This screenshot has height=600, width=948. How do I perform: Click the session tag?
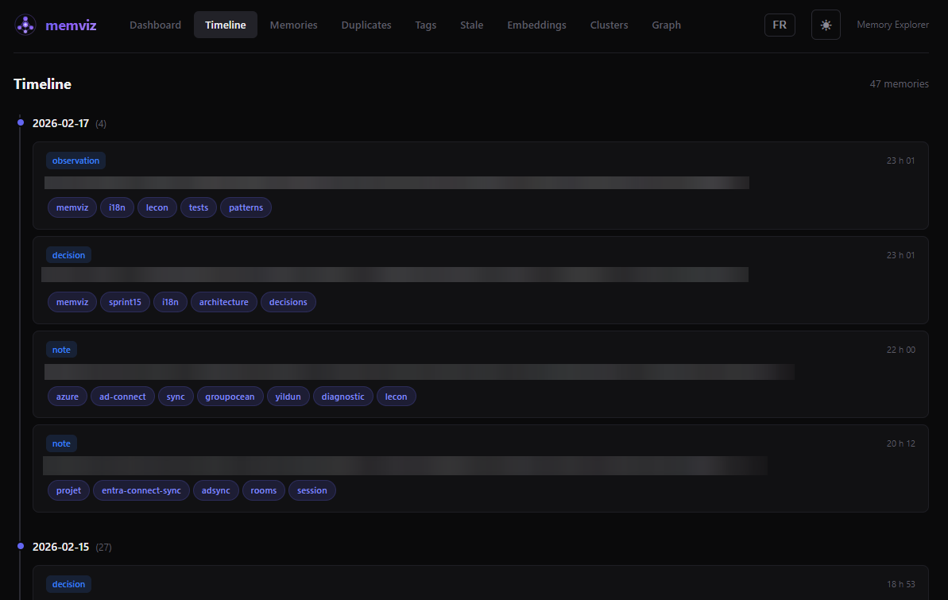click(x=312, y=490)
